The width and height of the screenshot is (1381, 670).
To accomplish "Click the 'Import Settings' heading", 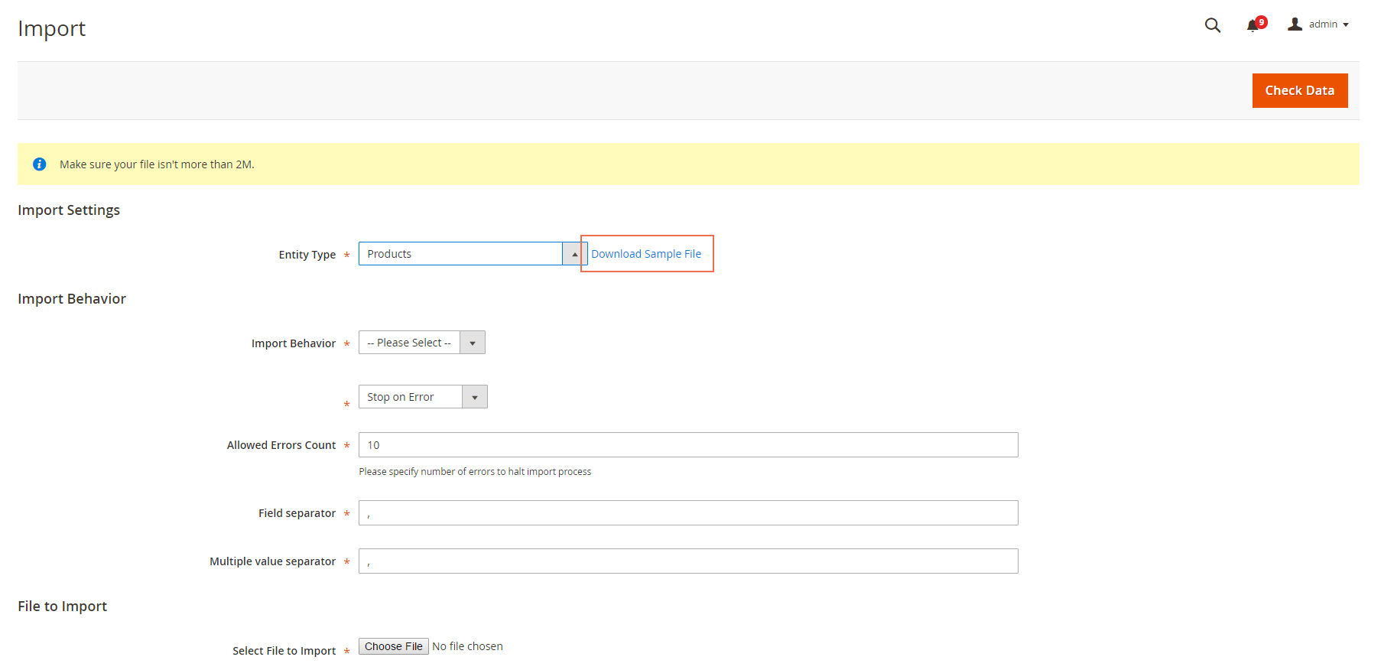I will tap(69, 210).
